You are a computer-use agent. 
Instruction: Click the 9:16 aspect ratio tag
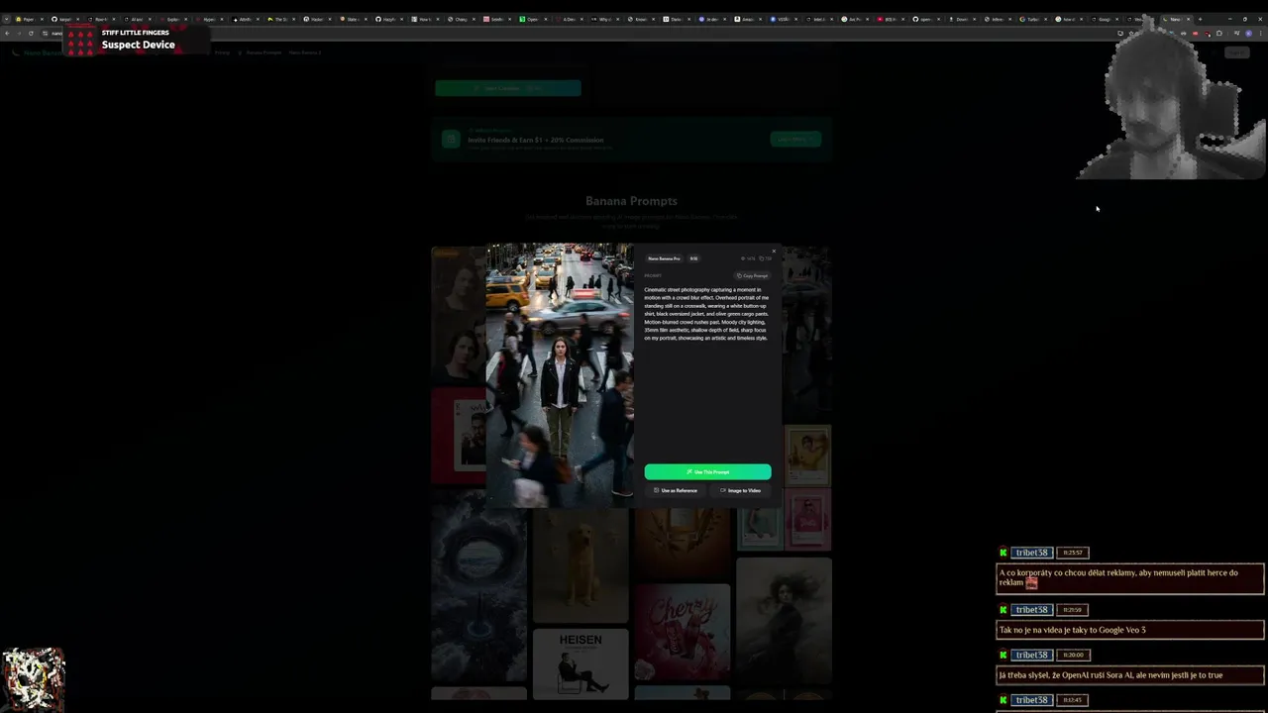tap(693, 258)
